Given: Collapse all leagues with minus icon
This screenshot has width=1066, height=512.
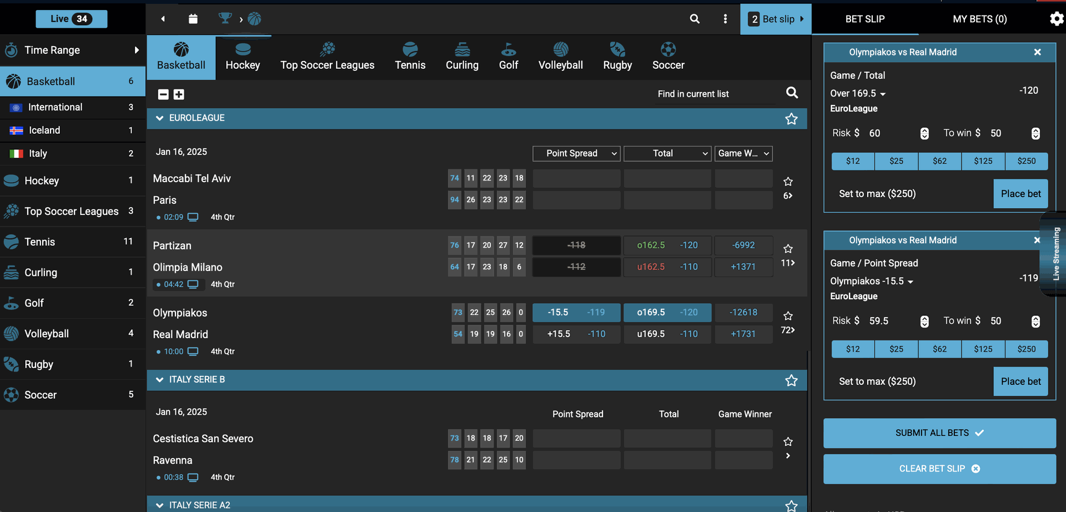Looking at the screenshot, I should (x=163, y=94).
